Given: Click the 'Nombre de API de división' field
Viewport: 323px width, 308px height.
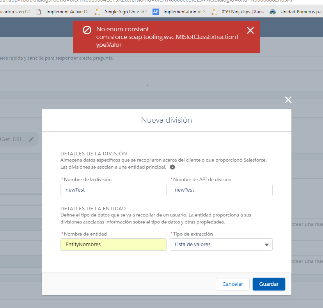Looking at the screenshot, I should (x=221, y=190).
